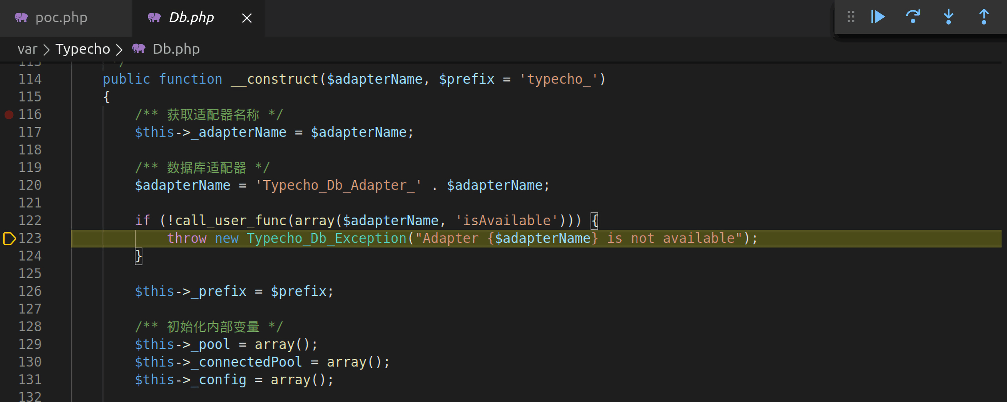Click the throw keyword on highlighted line
Image resolution: width=1007 pixels, height=402 pixels.
point(187,239)
